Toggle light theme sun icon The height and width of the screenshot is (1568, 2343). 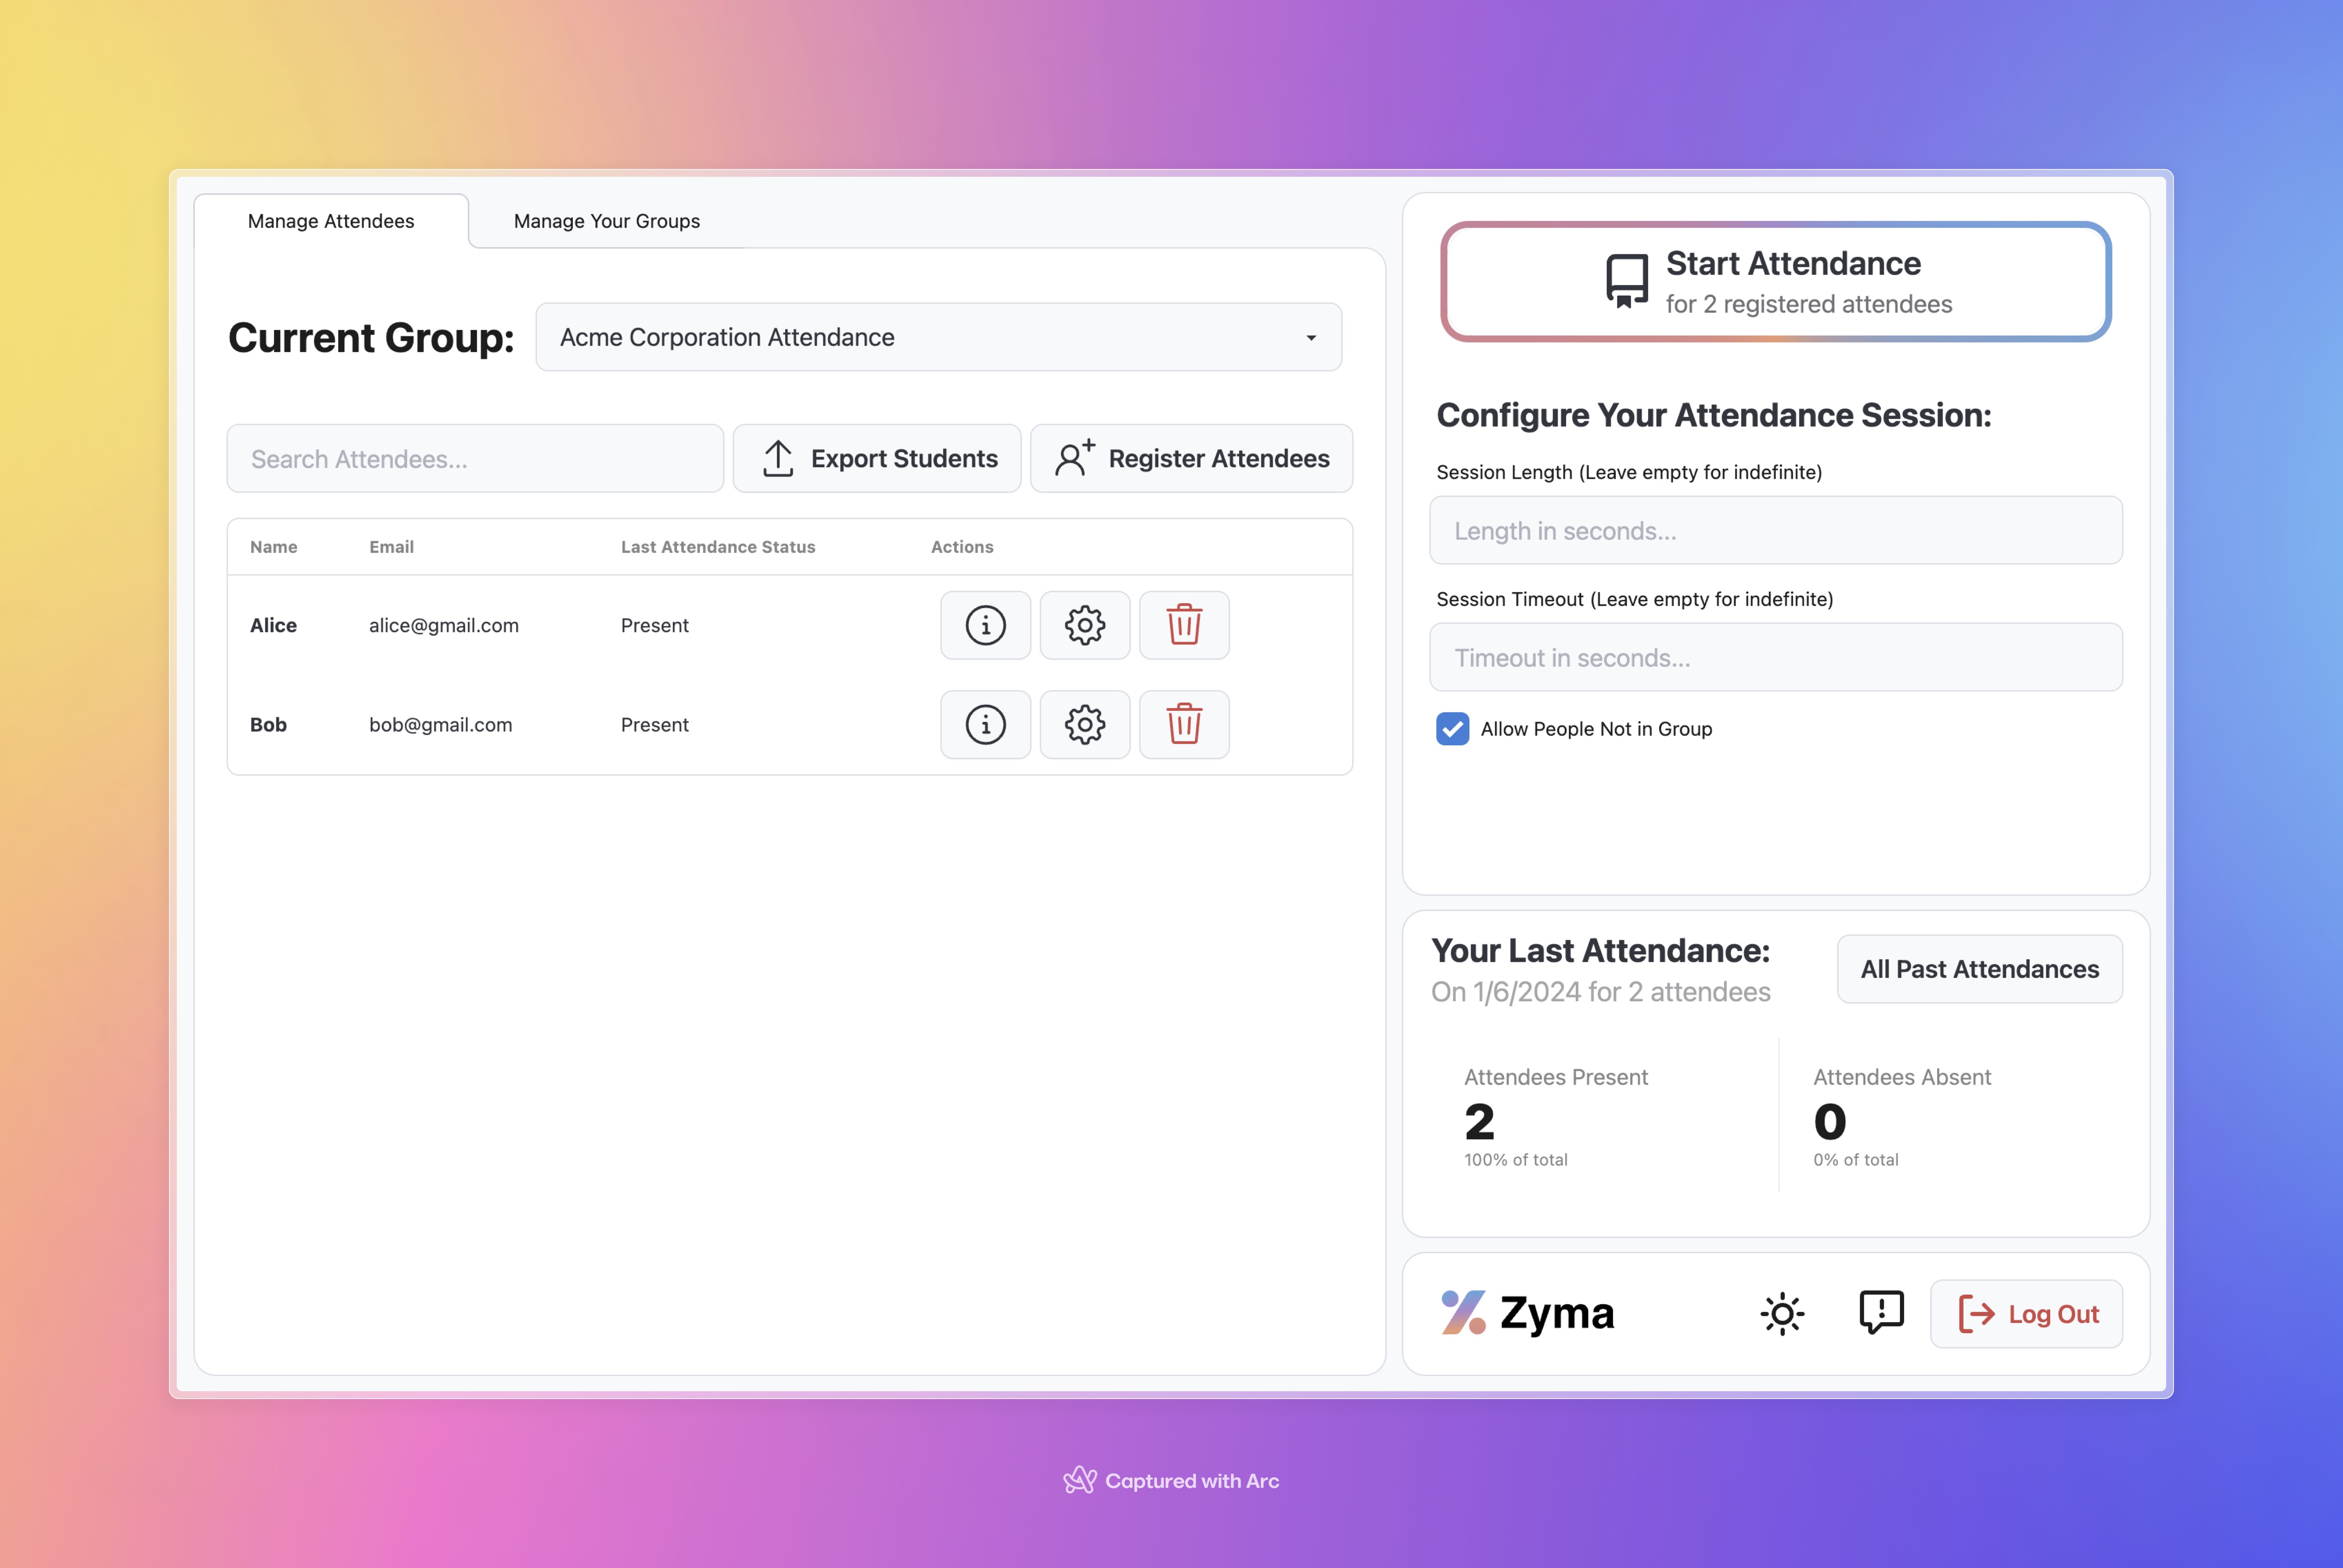[1782, 1313]
